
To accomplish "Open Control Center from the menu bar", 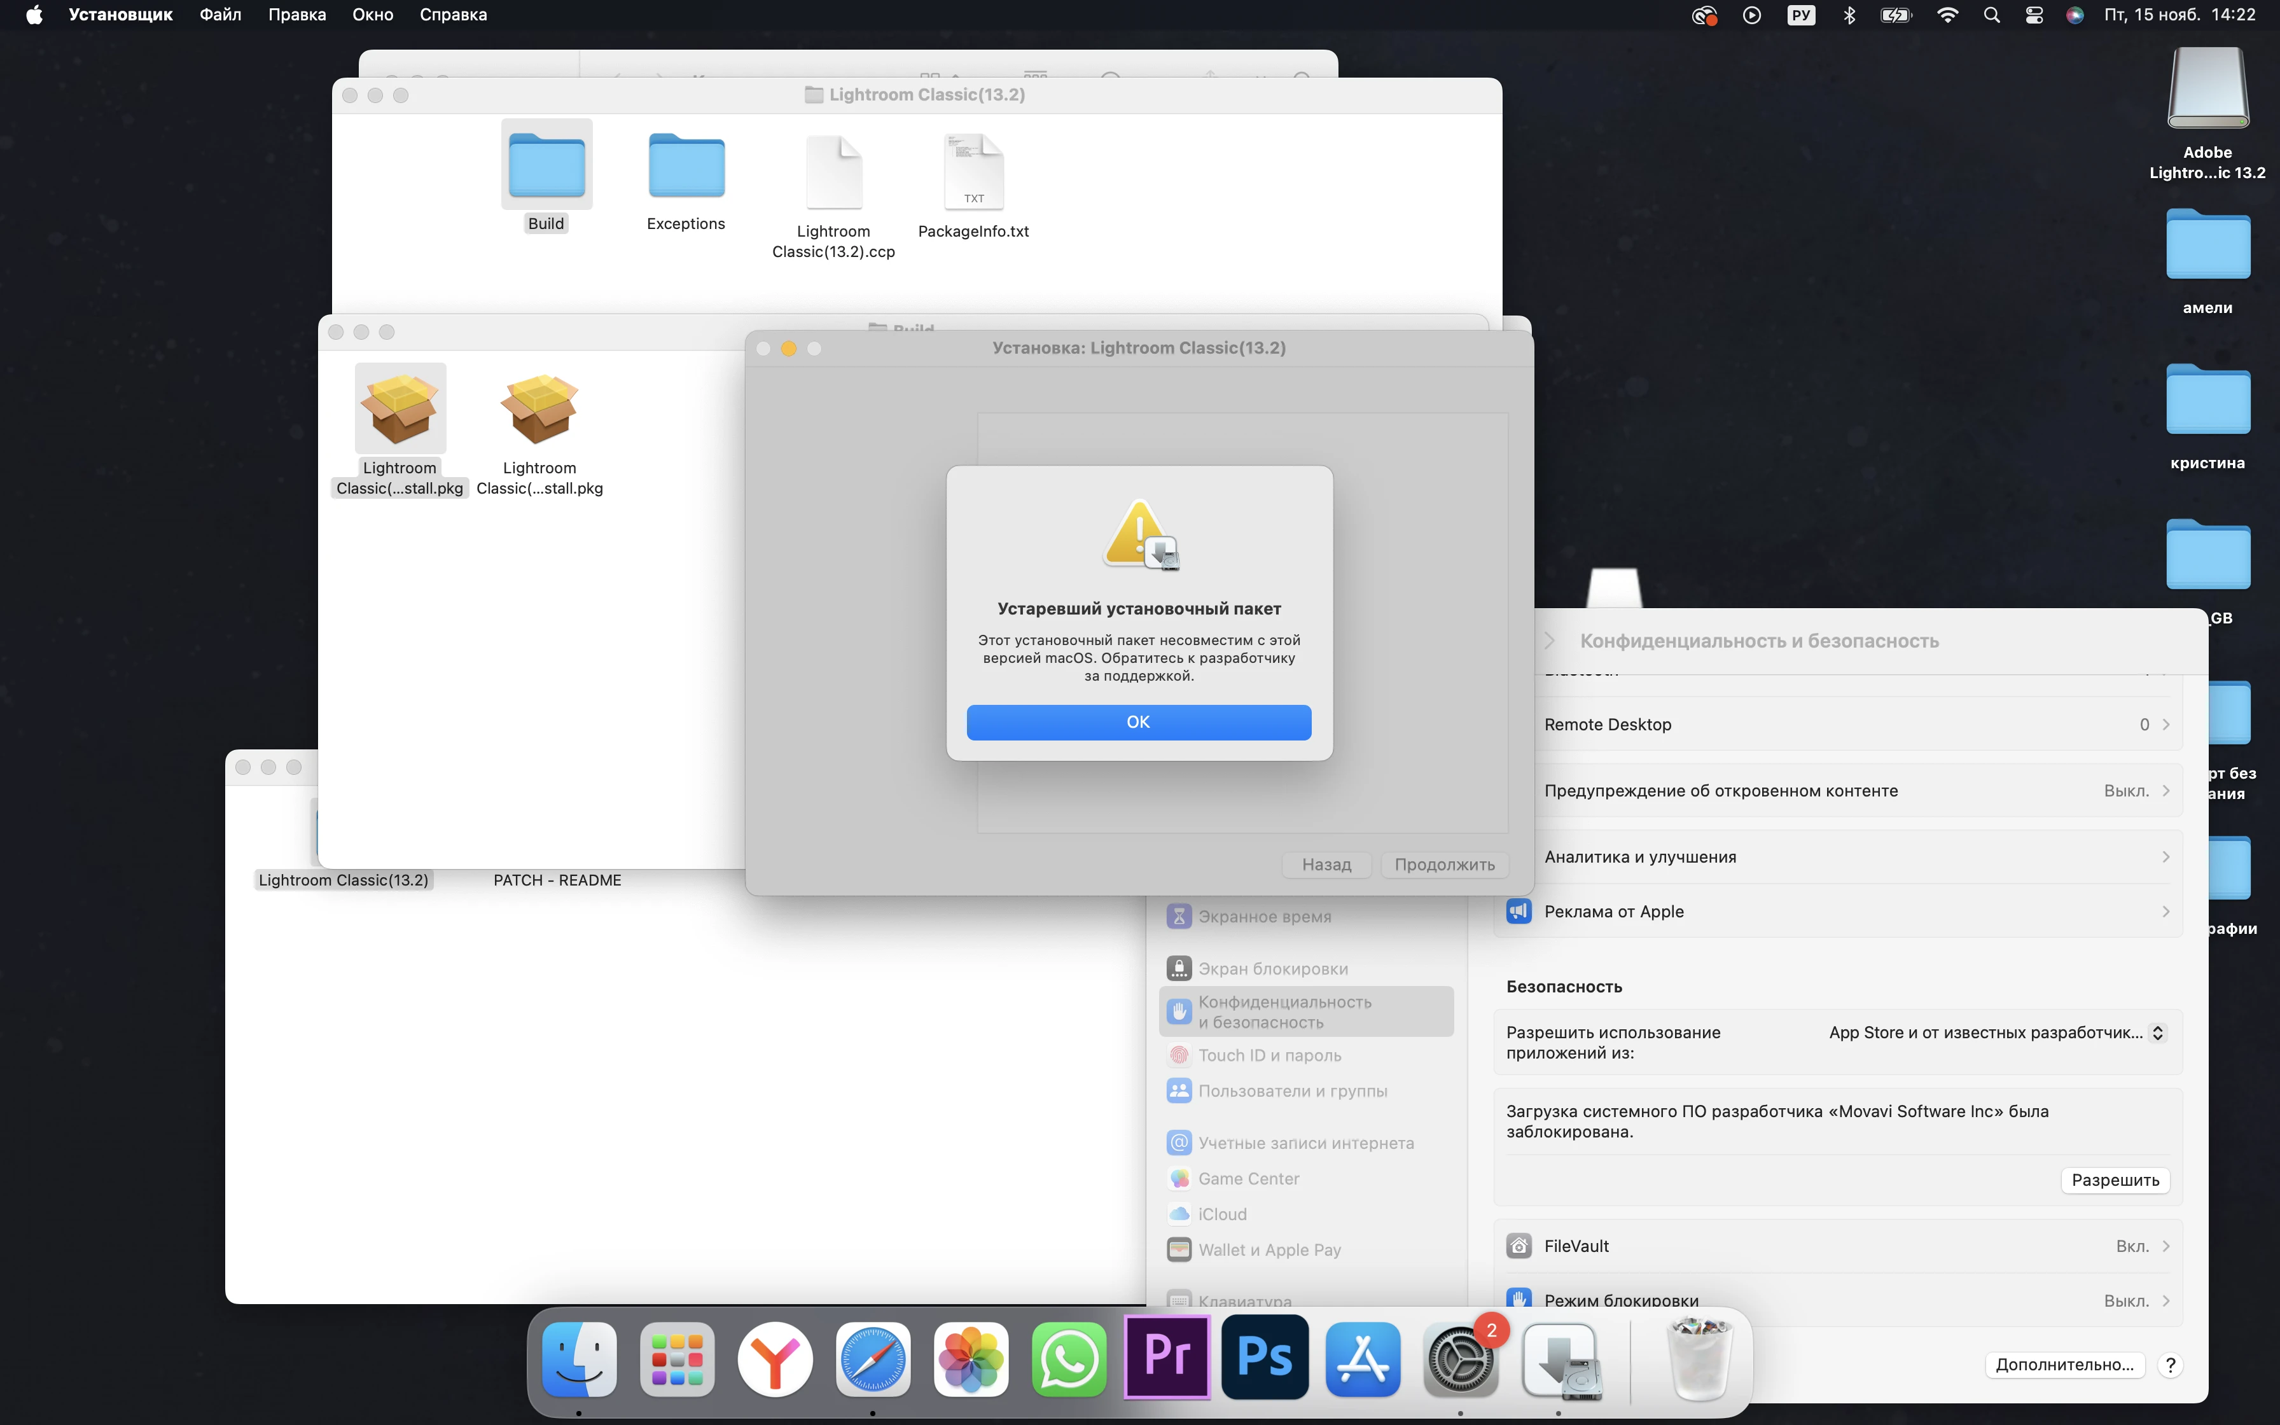I will (x=2034, y=15).
